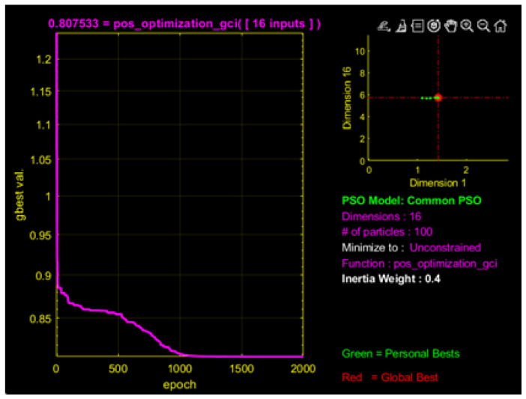Click the 0.85 tick on gbest axis
This screenshot has width=526, height=399.
tap(41, 319)
